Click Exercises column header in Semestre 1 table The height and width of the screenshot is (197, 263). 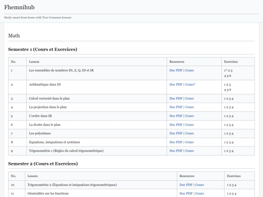pos(231,62)
